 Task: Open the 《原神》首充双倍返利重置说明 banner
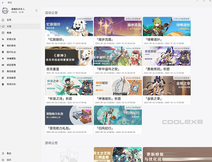(69, 56)
